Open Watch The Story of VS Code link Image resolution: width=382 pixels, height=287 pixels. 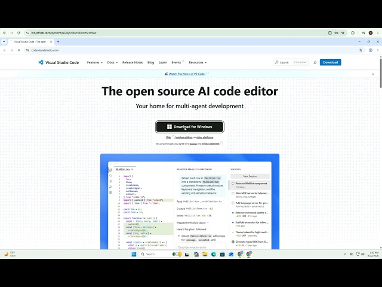click(187, 74)
